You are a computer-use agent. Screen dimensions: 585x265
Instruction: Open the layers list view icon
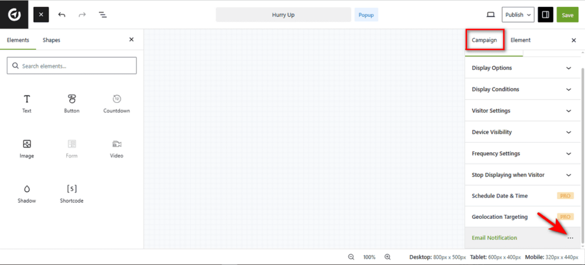103,15
